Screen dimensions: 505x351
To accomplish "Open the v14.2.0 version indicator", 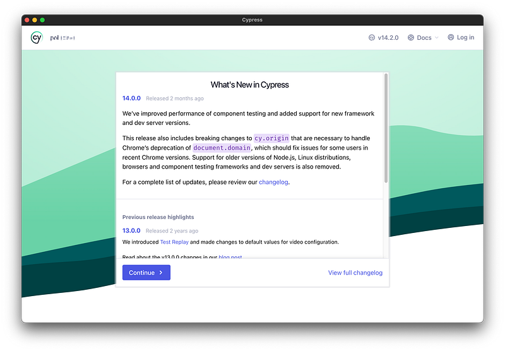I will click(383, 38).
